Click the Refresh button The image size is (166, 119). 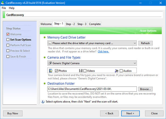click(x=145, y=43)
